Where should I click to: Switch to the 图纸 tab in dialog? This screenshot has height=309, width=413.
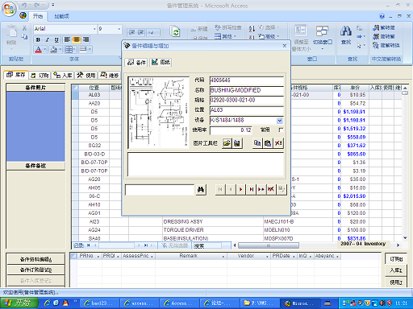pos(161,62)
